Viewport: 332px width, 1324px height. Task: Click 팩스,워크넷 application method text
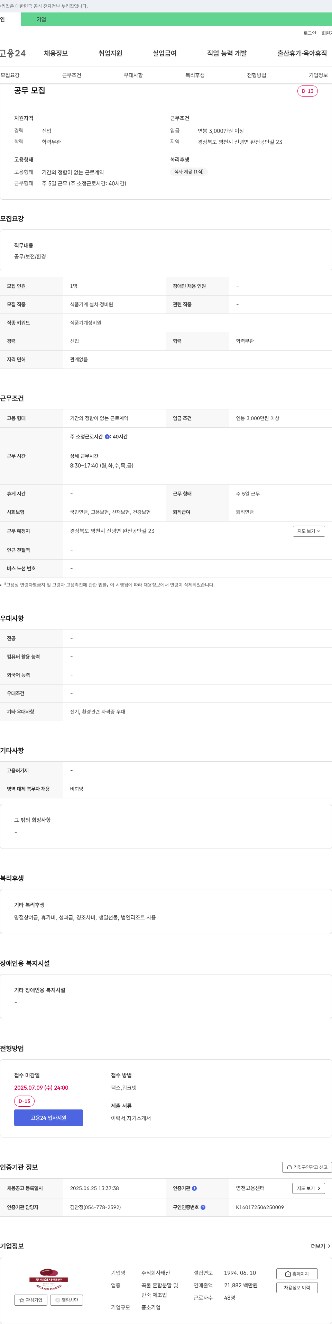pos(124,1088)
